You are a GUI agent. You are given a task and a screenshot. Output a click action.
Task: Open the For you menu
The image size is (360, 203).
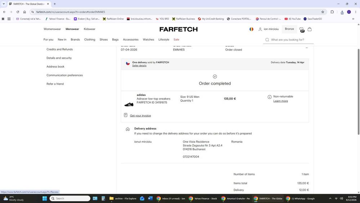(x=48, y=40)
